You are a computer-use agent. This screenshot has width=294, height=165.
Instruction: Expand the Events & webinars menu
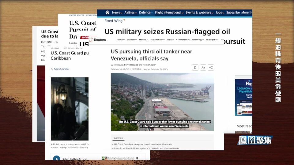pyautogui.click(x=199, y=13)
